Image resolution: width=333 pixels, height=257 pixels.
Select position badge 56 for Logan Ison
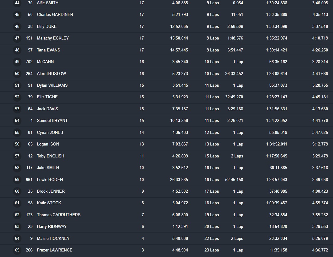tap(17, 144)
